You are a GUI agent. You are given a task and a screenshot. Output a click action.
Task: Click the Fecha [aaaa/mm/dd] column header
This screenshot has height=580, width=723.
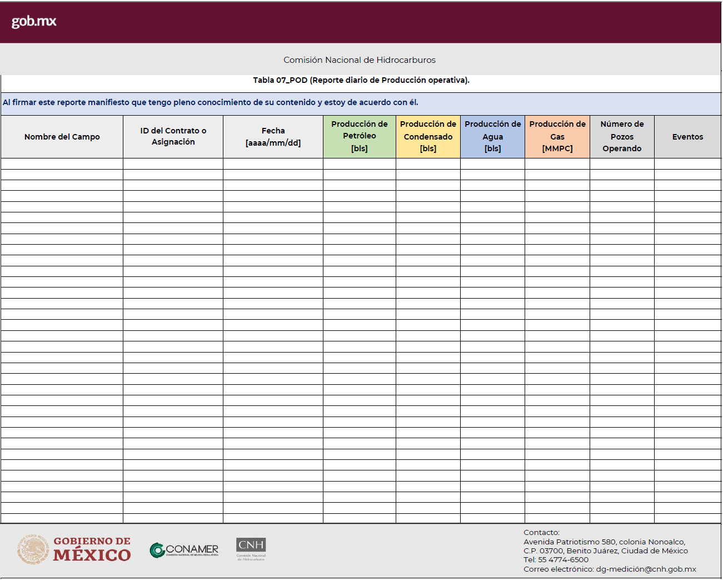pos(273,137)
